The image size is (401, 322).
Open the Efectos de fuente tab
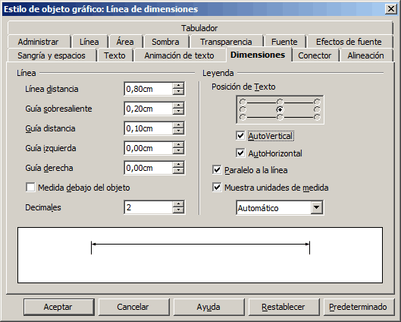pos(349,42)
